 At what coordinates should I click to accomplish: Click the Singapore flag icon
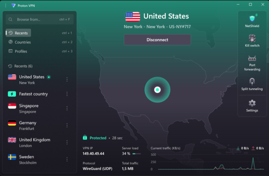click(x=12, y=106)
